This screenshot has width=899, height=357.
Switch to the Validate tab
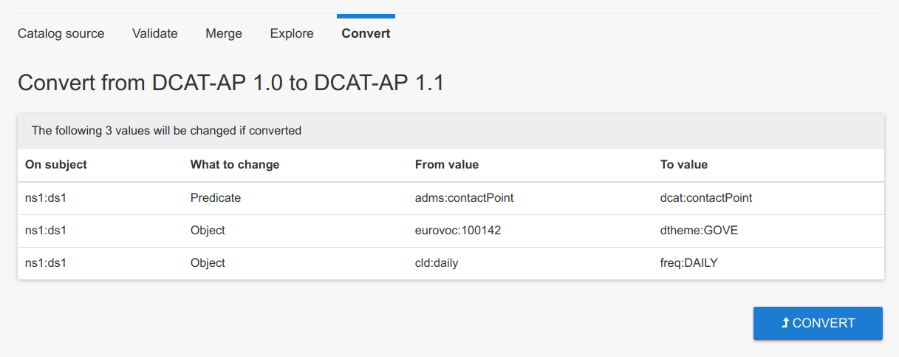coord(155,33)
